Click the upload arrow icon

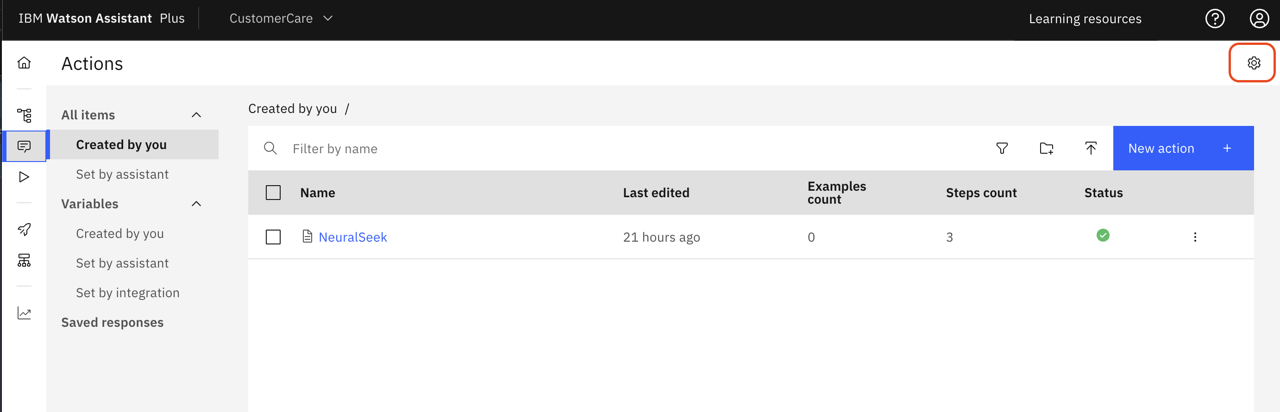click(x=1091, y=148)
